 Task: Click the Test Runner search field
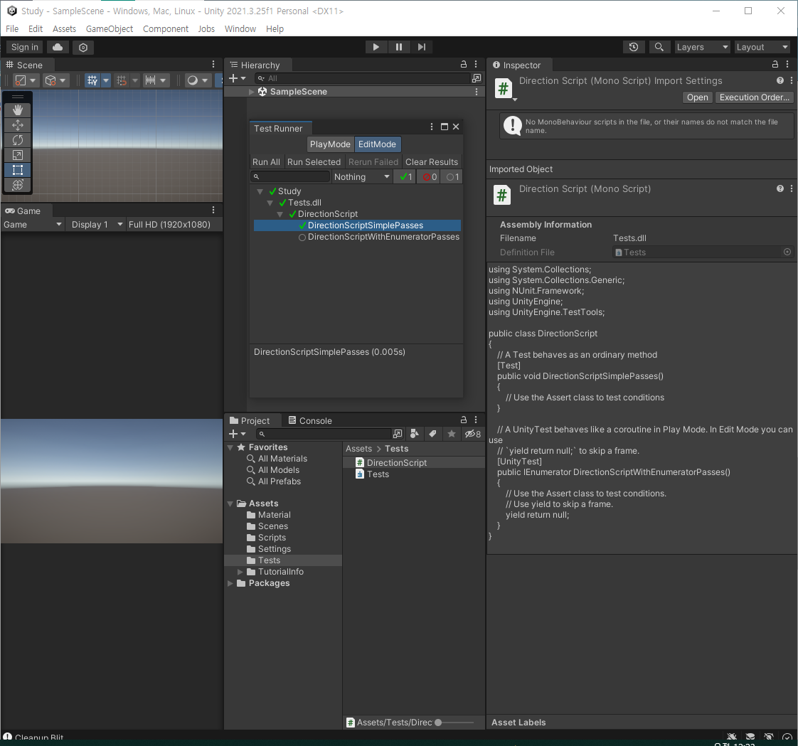click(291, 176)
